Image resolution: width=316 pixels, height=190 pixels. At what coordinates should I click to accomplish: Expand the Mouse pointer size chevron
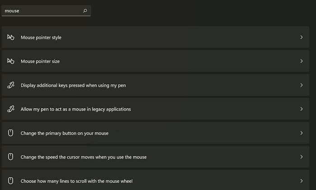pyautogui.click(x=301, y=61)
